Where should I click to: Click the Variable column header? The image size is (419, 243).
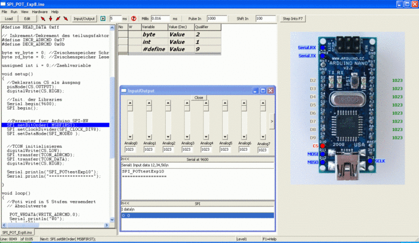154,27
